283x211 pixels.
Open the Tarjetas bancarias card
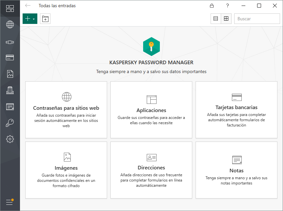236,110
